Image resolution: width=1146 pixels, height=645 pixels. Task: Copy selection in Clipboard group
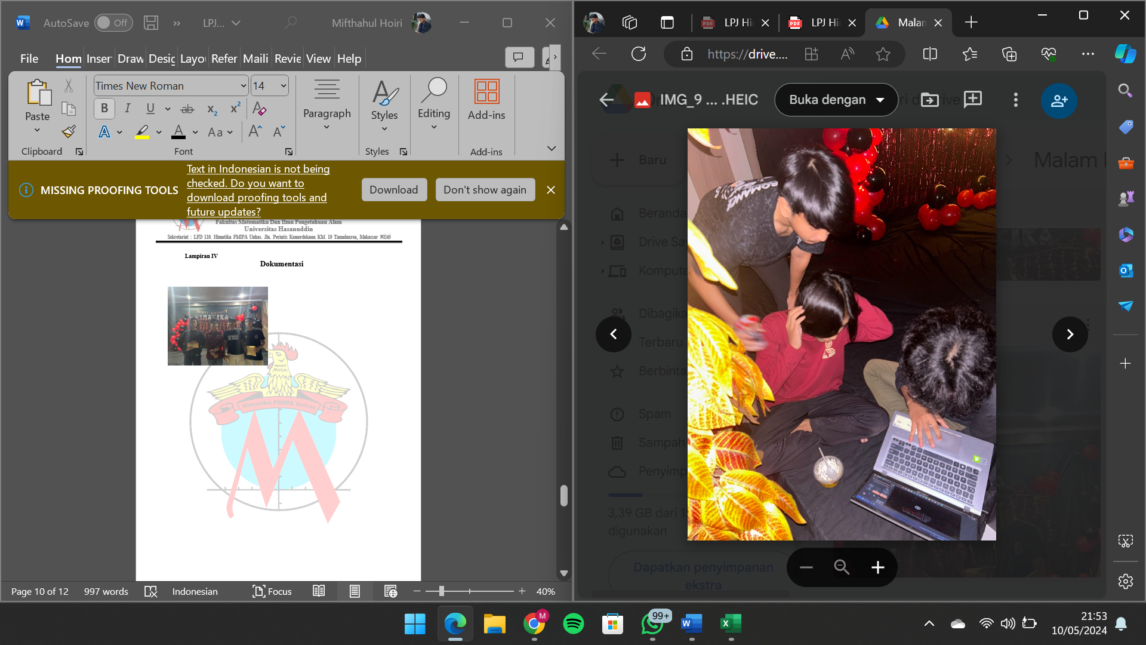(x=69, y=109)
